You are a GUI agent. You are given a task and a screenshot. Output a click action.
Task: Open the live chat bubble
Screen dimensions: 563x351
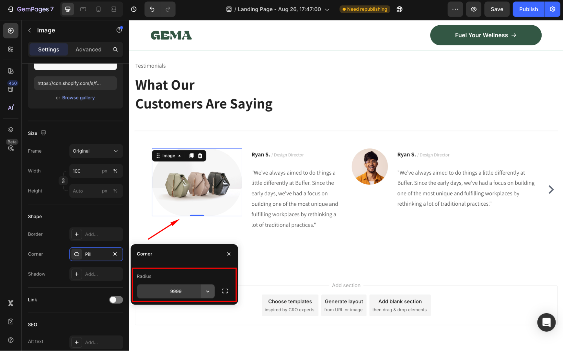click(546, 322)
